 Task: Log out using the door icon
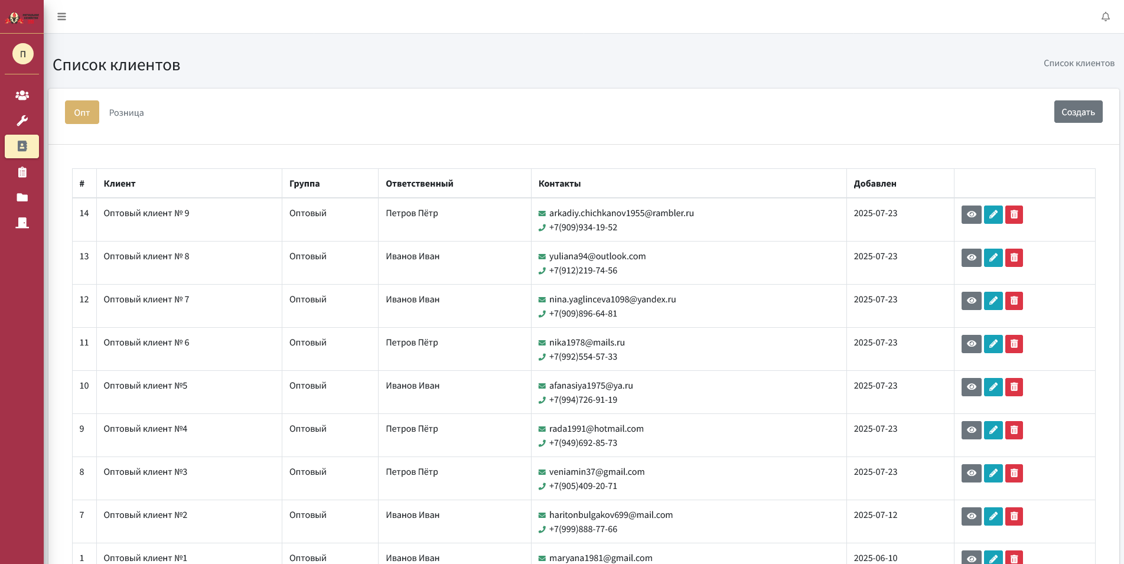click(x=22, y=222)
